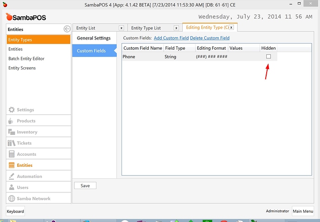Click Delete Custom Field link

[x=210, y=38]
